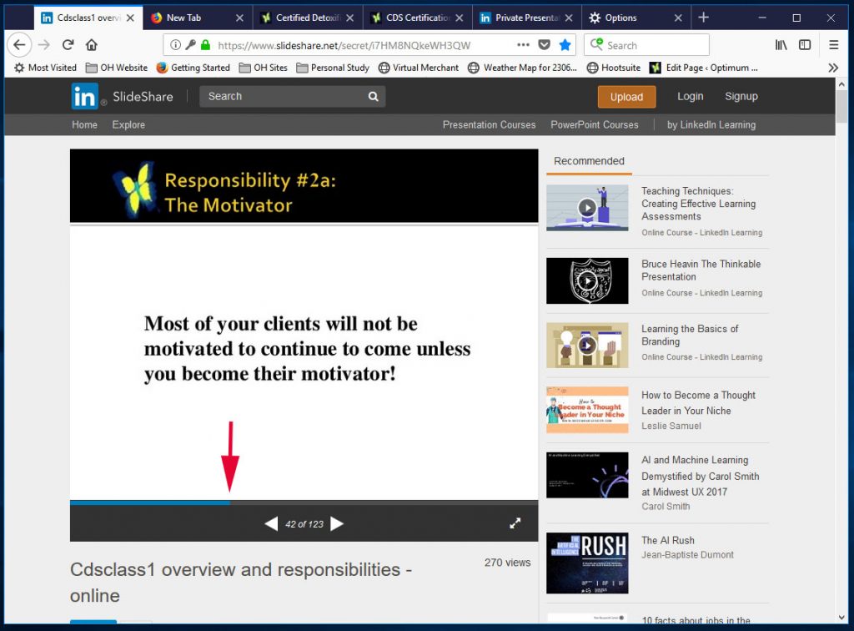This screenshot has height=631, width=854.
Task: Toggle the sidebar view icon
Action: tap(804, 44)
